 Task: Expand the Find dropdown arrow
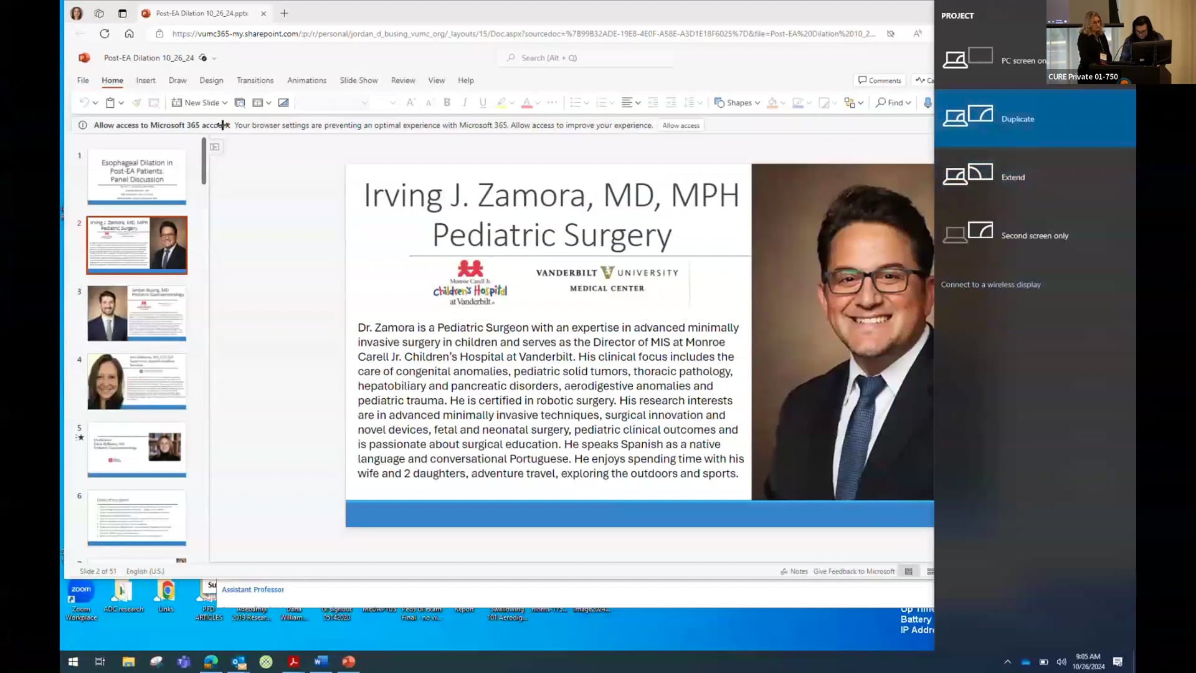[908, 103]
